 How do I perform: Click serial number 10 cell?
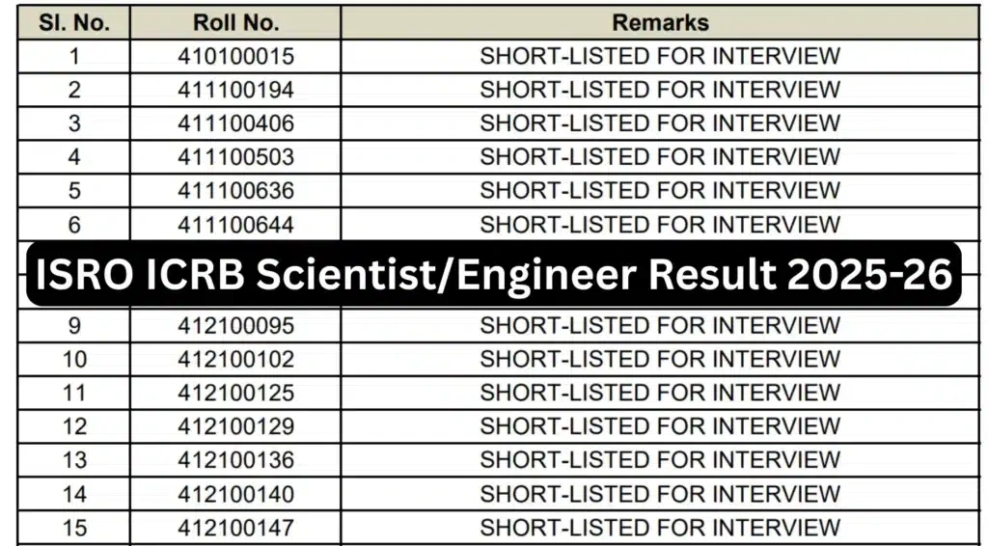(74, 359)
